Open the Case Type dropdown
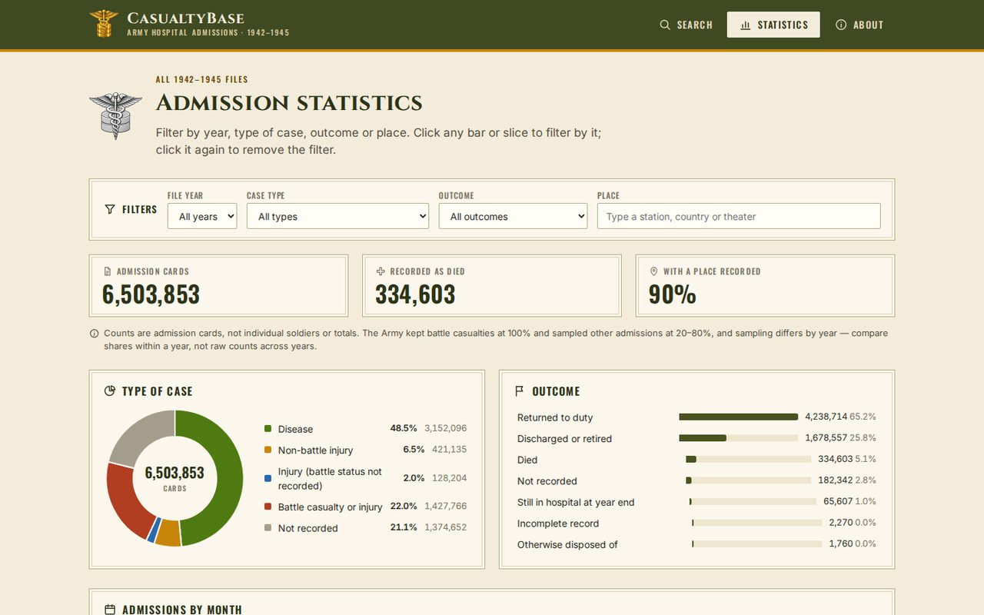The height and width of the screenshot is (615, 984). coord(337,216)
